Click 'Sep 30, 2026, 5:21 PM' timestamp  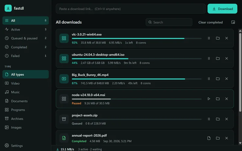pyautogui.click(x=117, y=141)
